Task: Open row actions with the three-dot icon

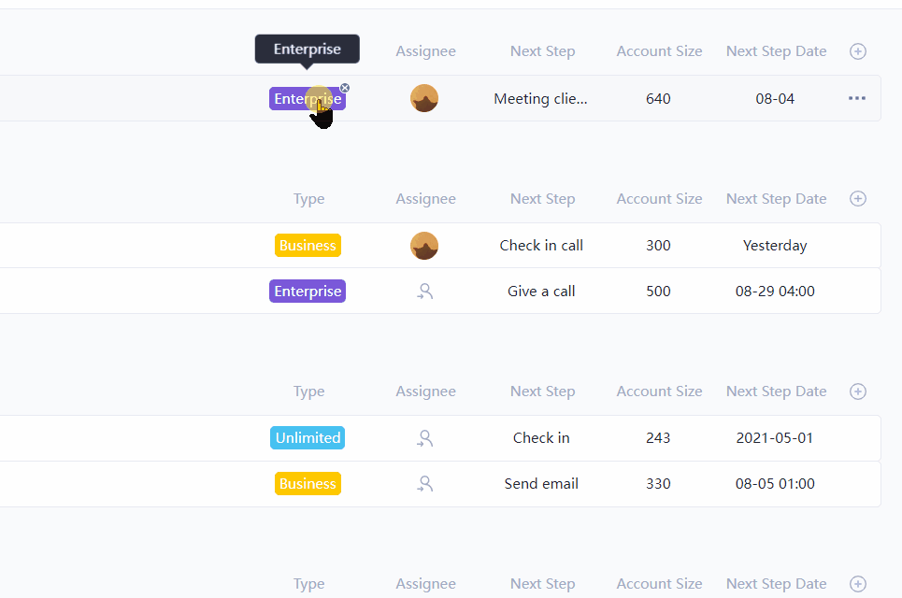Action: click(x=857, y=98)
